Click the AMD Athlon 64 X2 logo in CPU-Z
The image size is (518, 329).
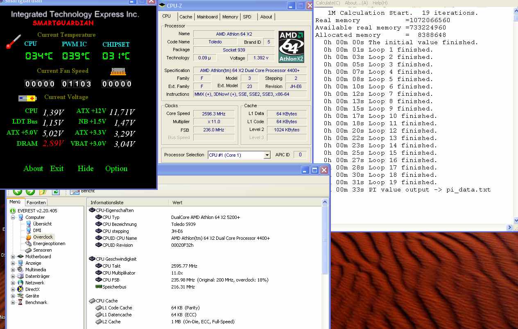291,47
